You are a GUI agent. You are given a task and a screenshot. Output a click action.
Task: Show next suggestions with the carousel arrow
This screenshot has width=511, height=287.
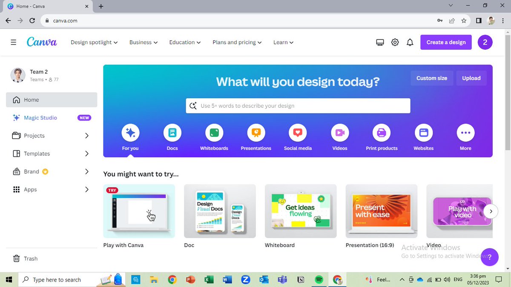(x=491, y=211)
